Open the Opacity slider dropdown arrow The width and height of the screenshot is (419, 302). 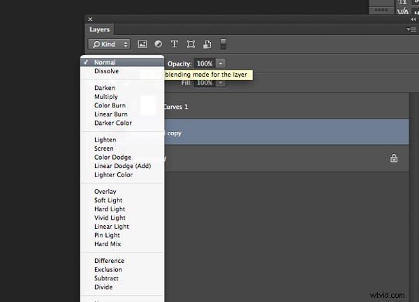pyautogui.click(x=221, y=63)
